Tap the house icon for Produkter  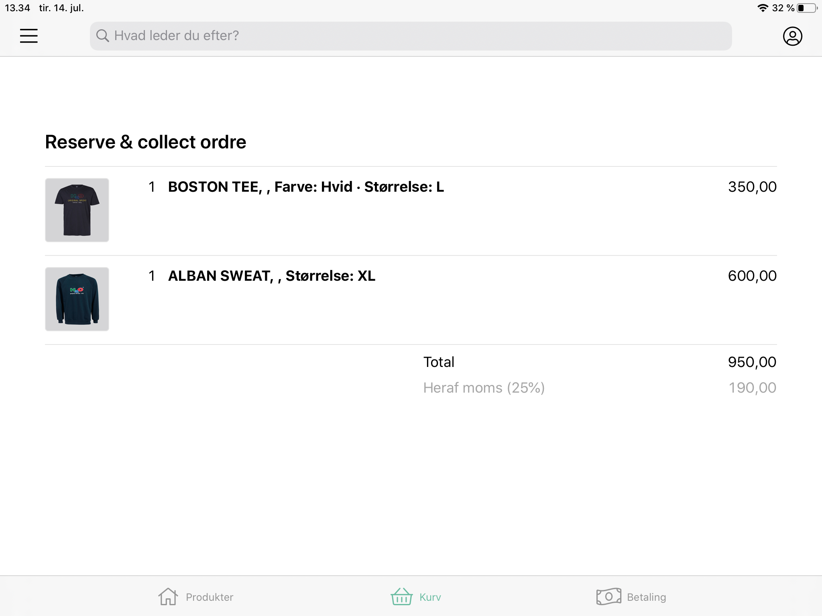[x=168, y=597]
